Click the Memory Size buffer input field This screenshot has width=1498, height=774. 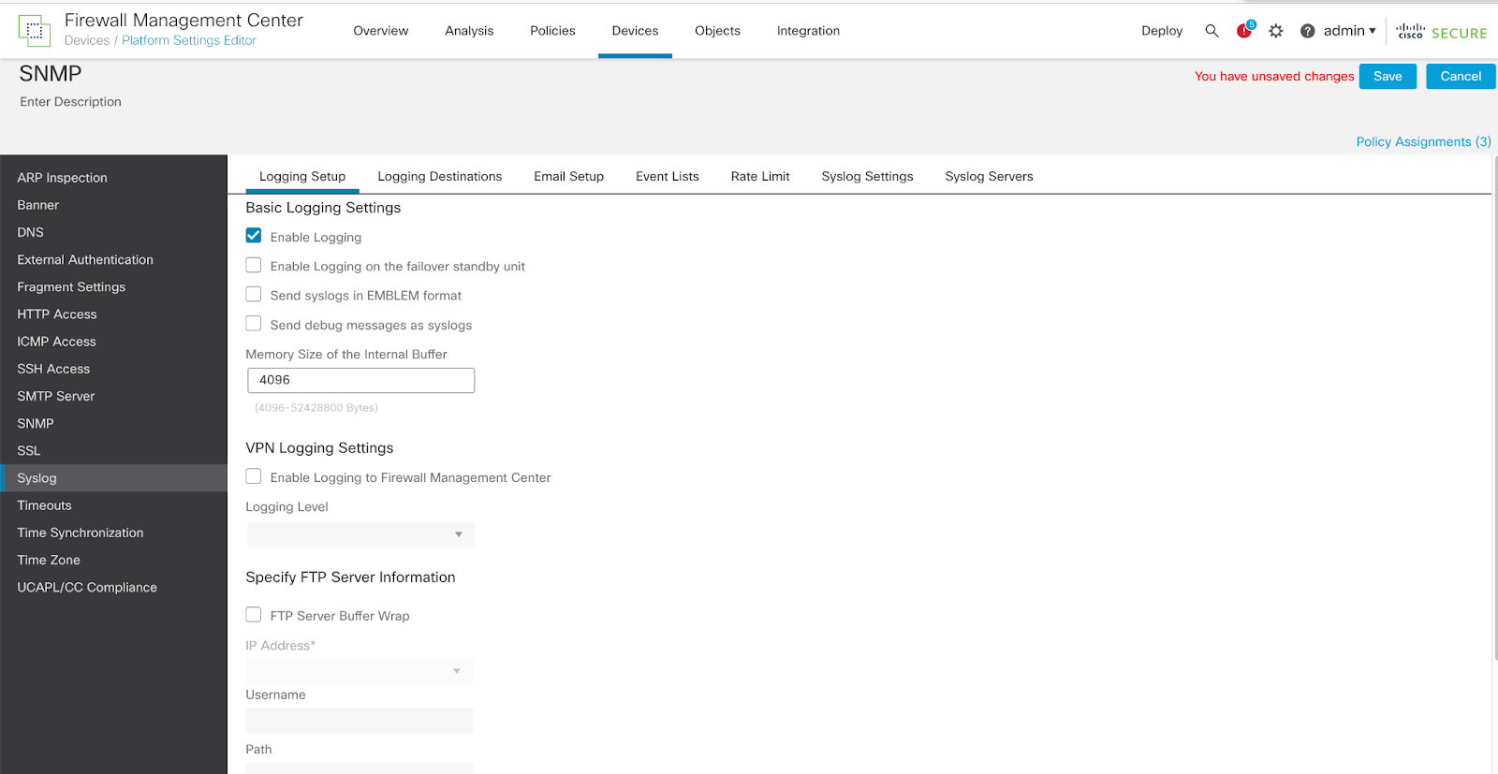point(360,380)
